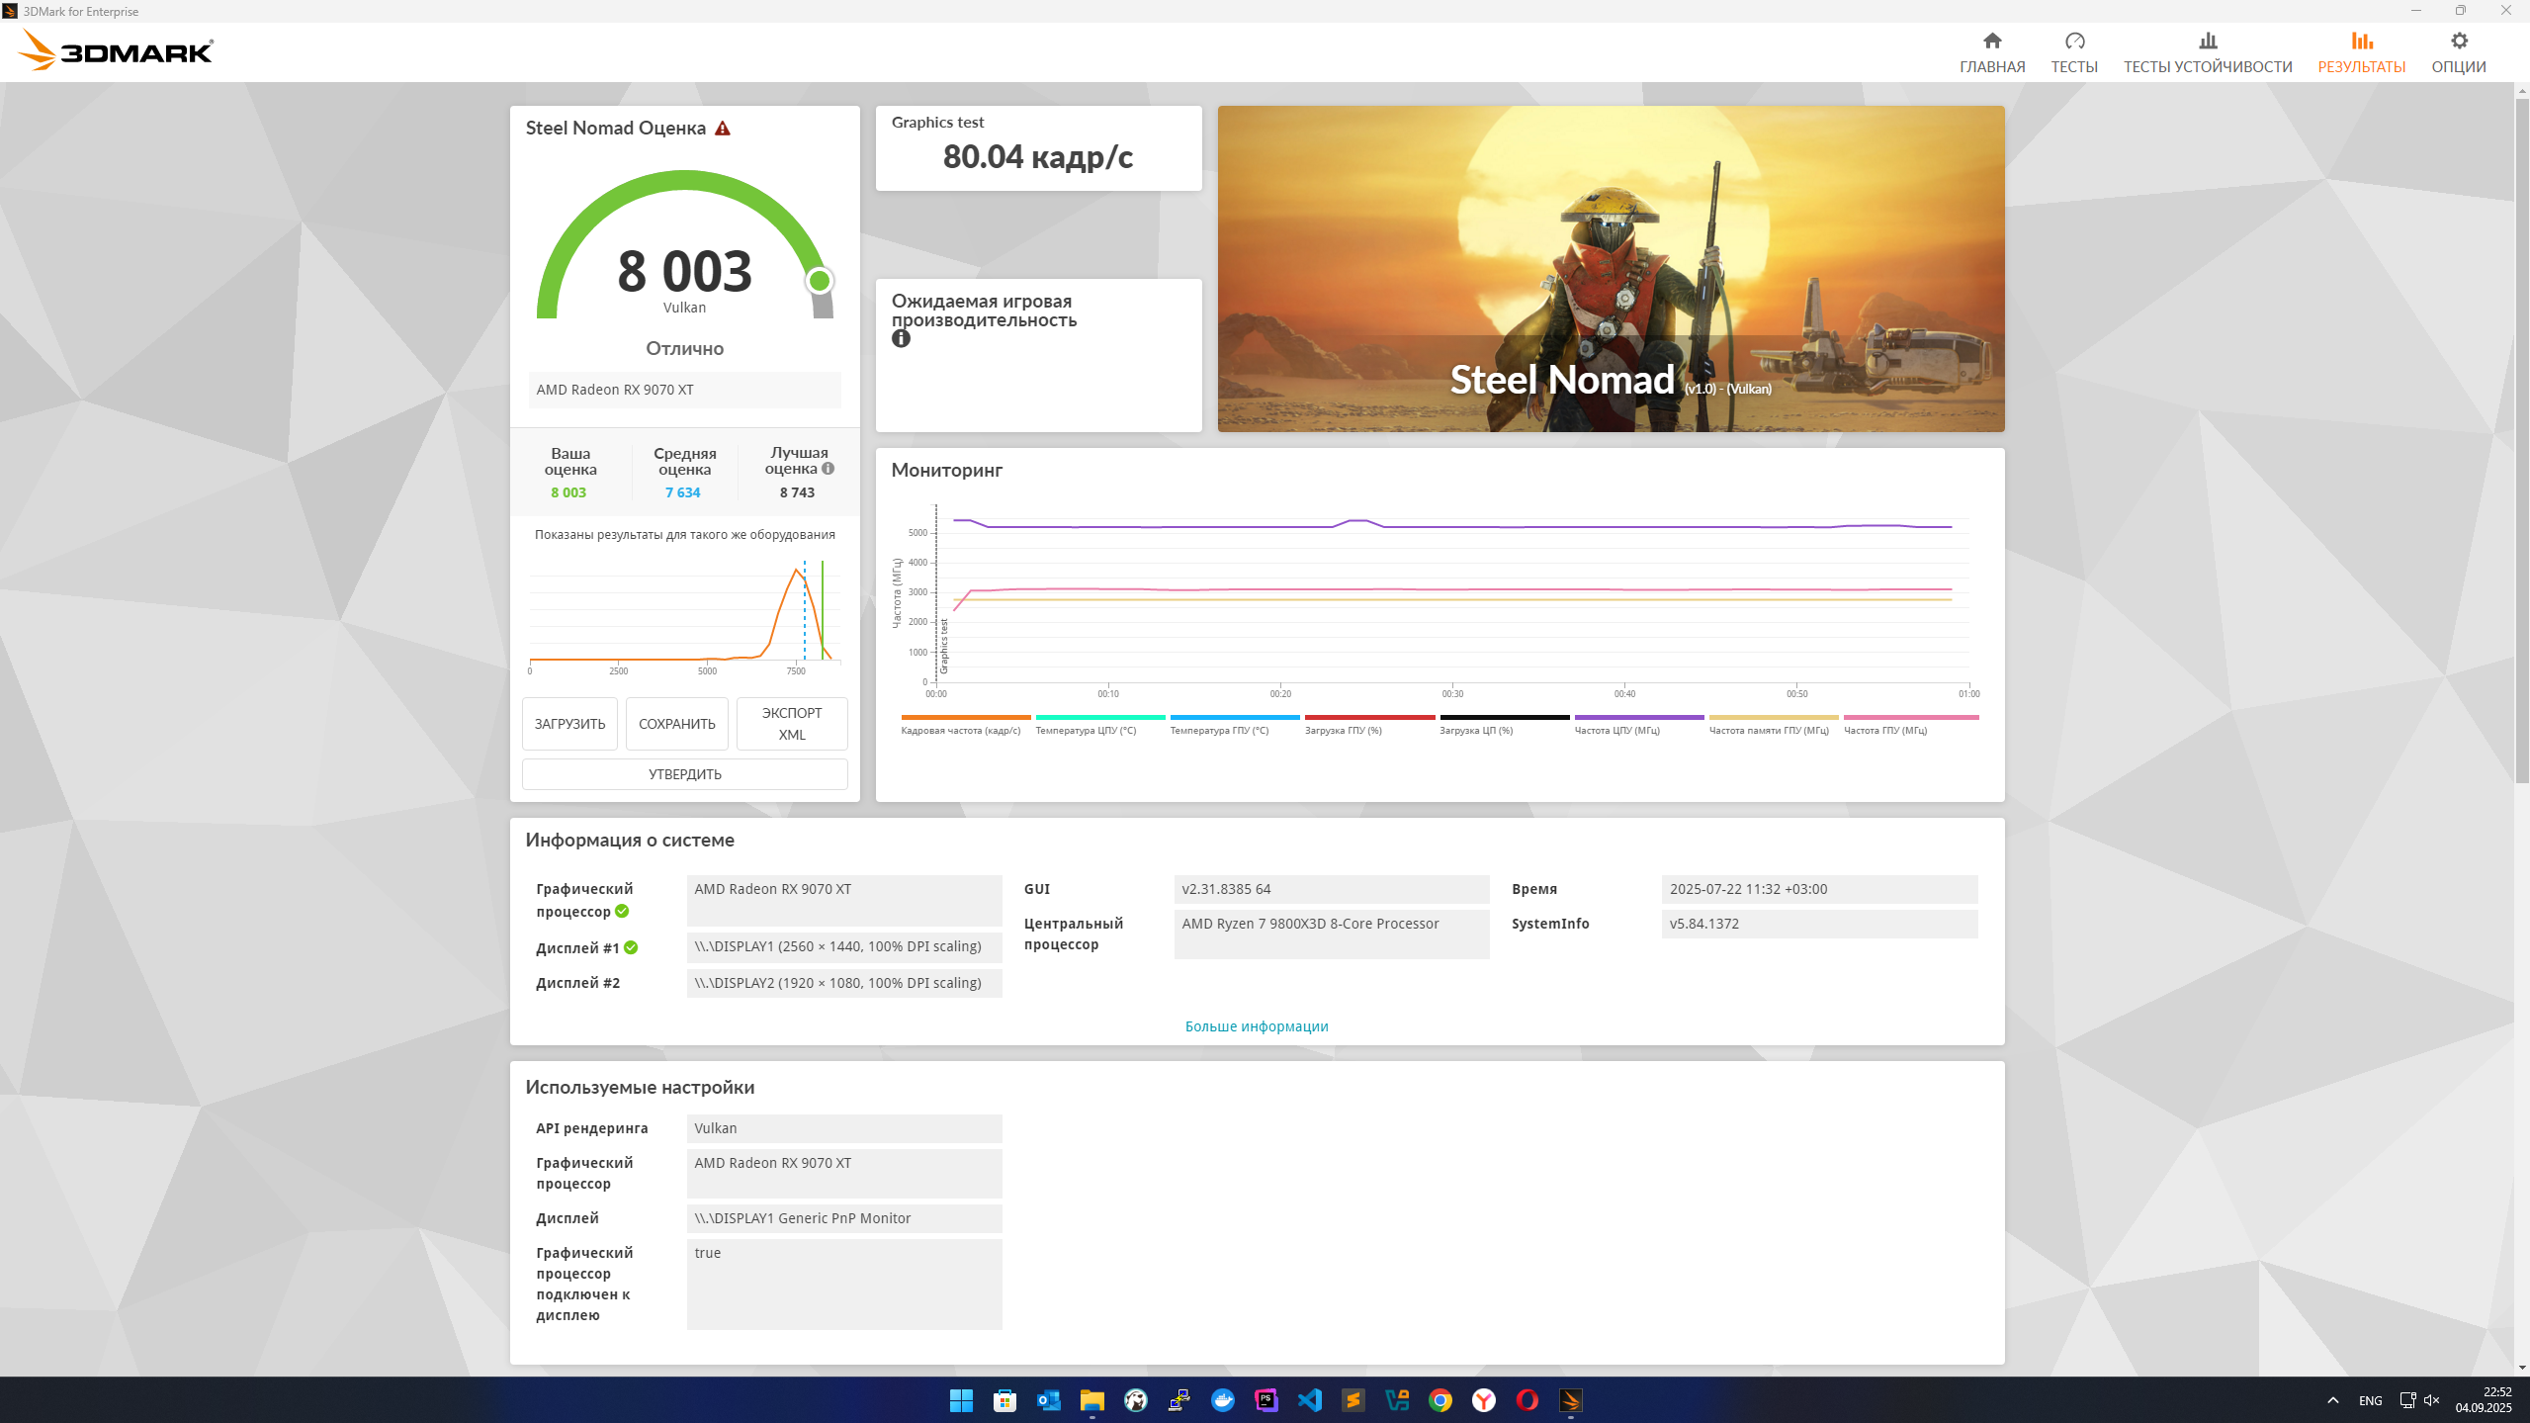Click the Частота ГПУ (МГц) pink legend swatch
The image size is (2530, 1423).
pos(1910,717)
